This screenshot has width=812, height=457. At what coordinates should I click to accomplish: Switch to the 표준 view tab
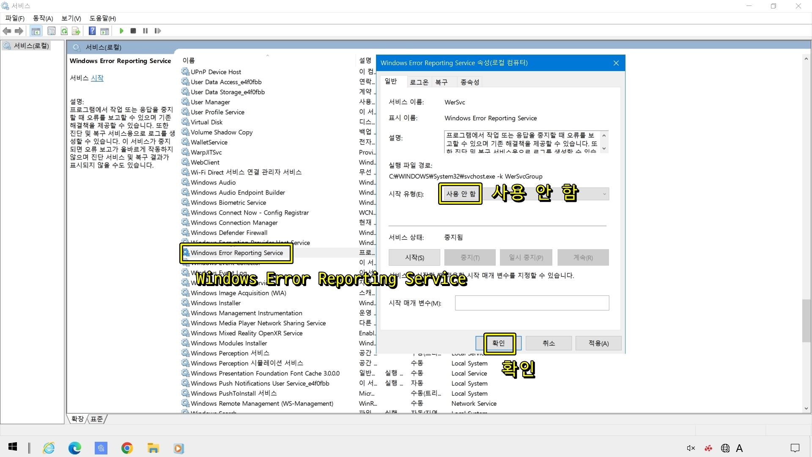click(97, 419)
